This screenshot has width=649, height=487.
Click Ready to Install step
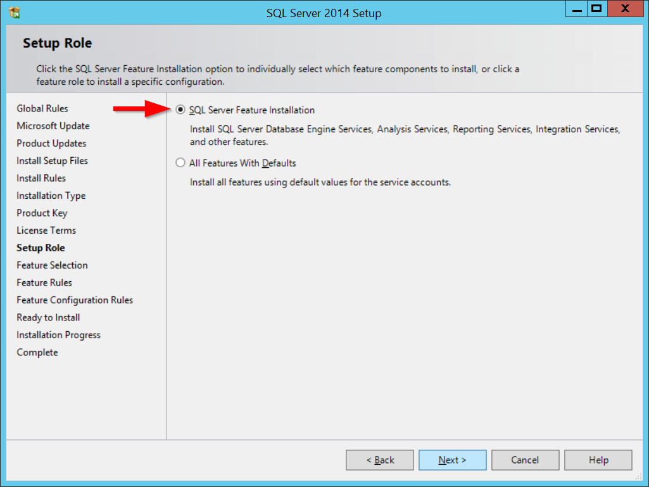48,318
